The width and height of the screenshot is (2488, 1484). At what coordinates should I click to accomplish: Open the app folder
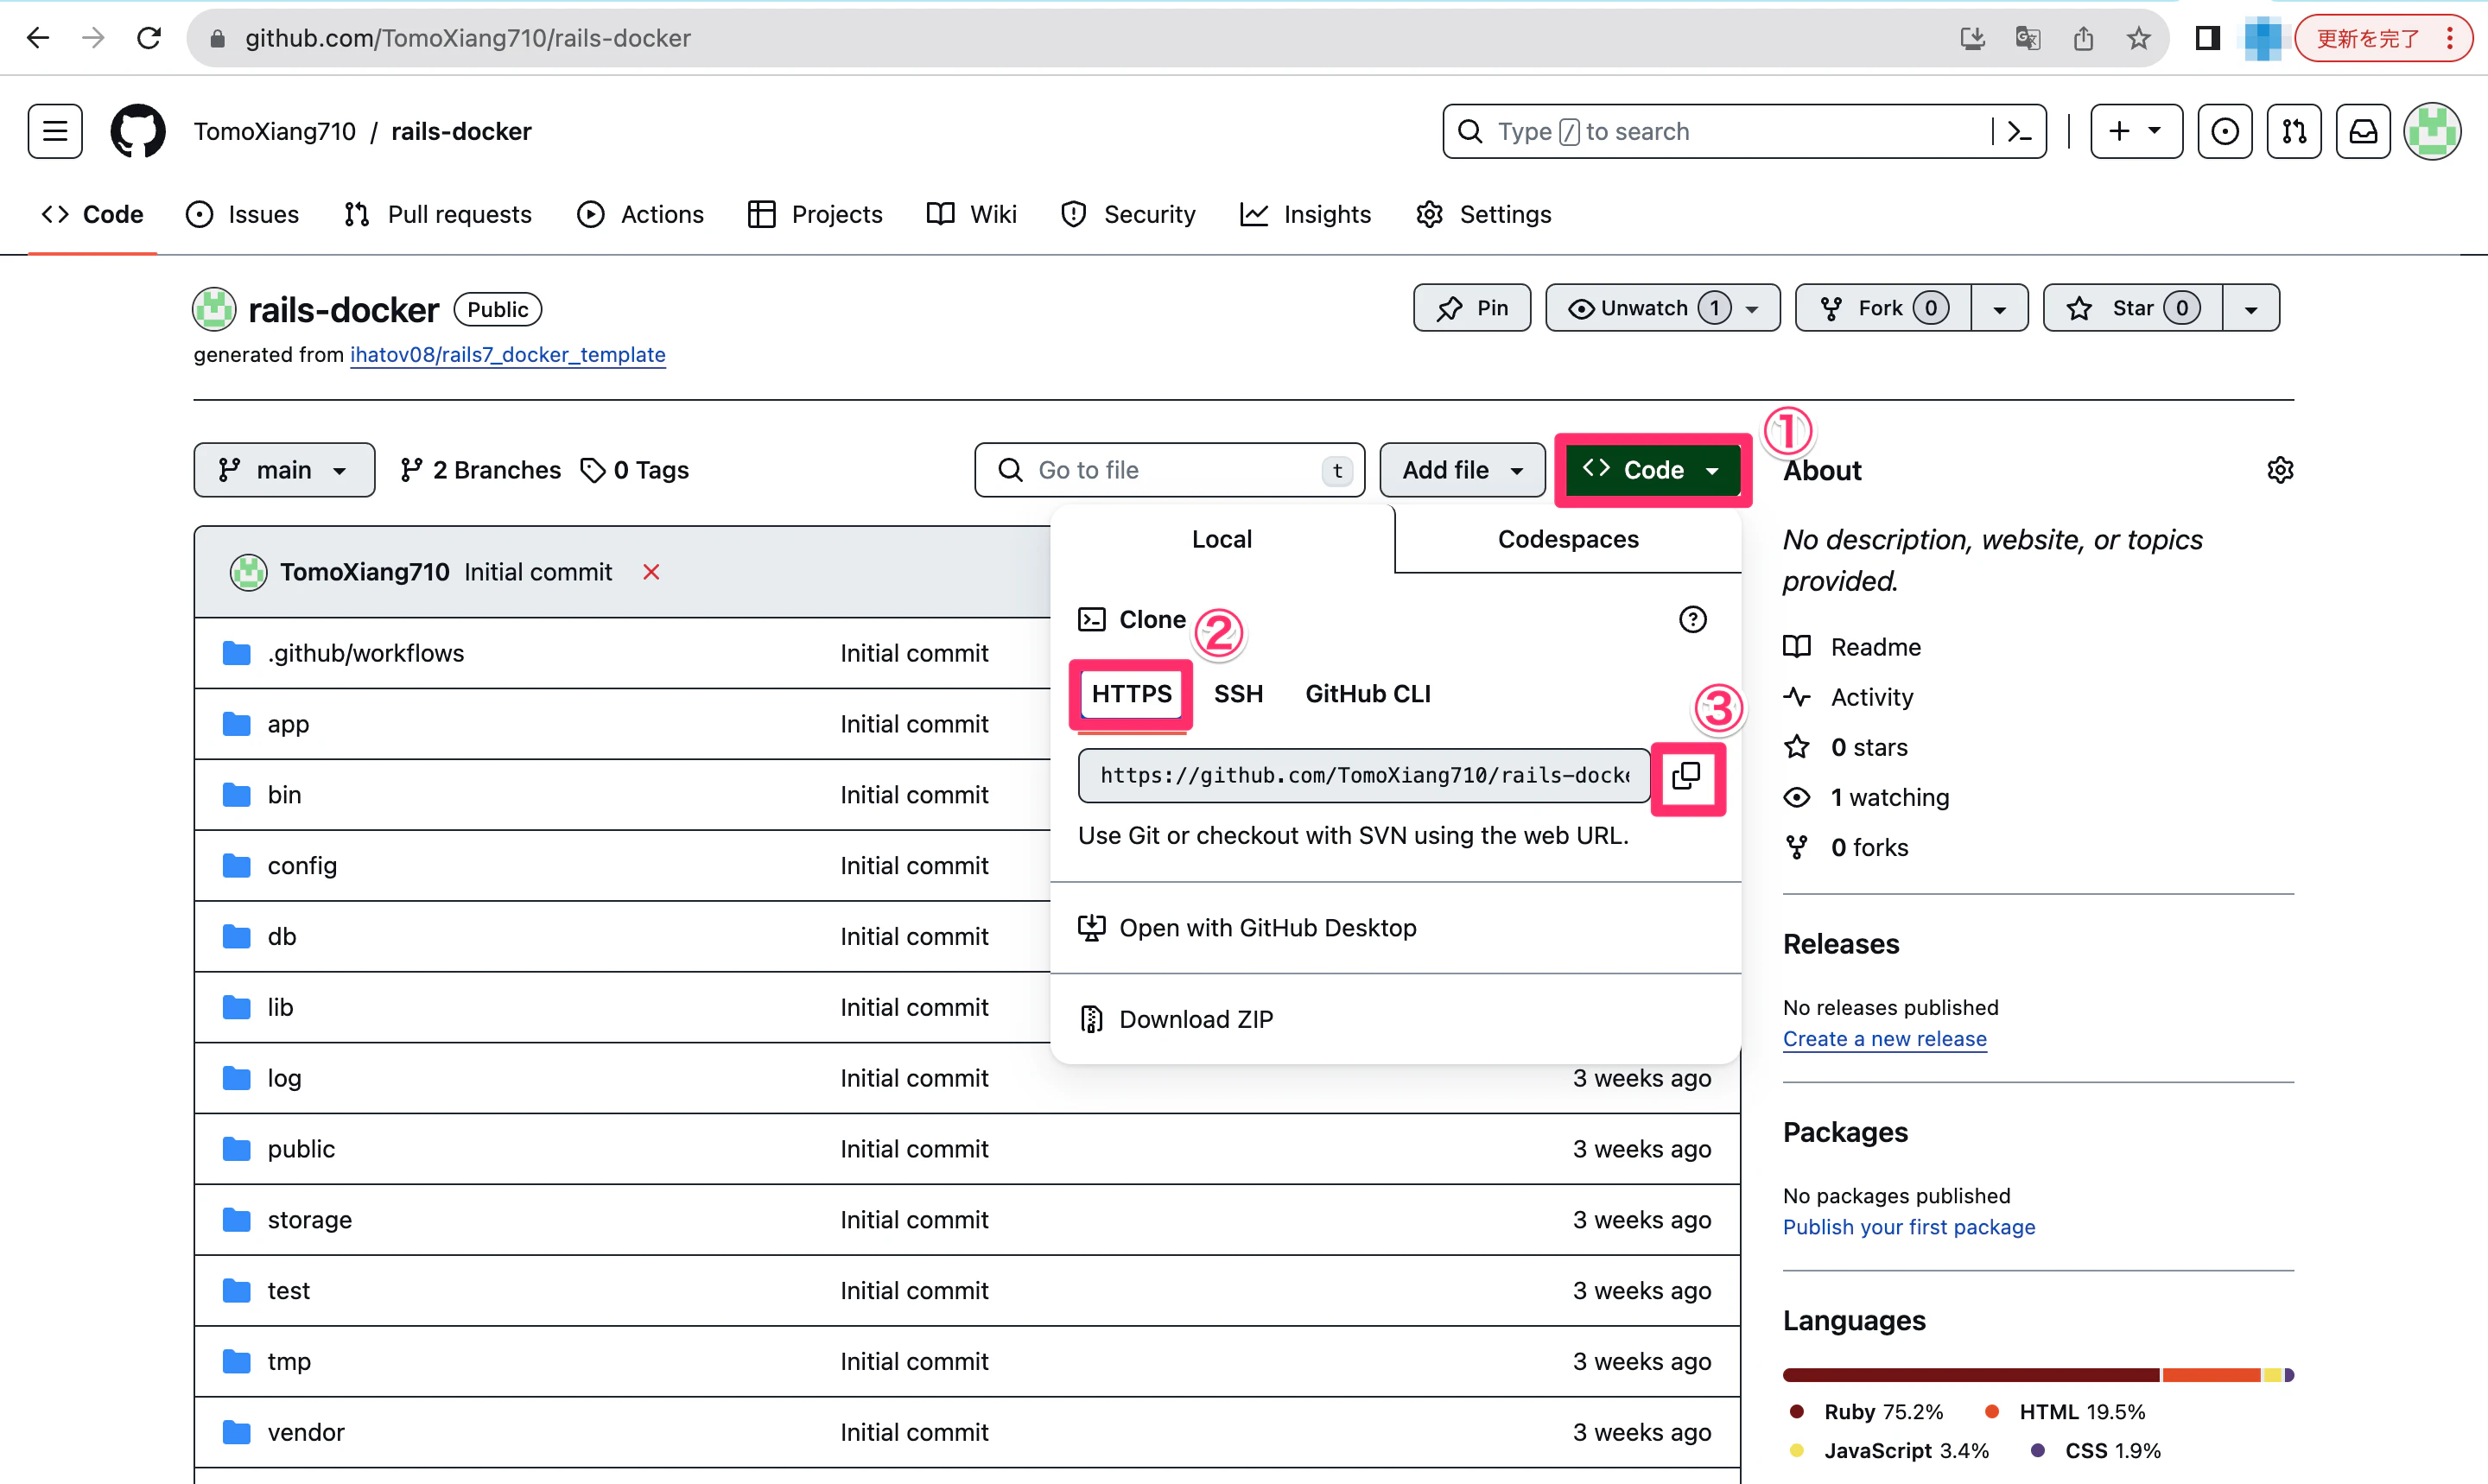point(288,724)
